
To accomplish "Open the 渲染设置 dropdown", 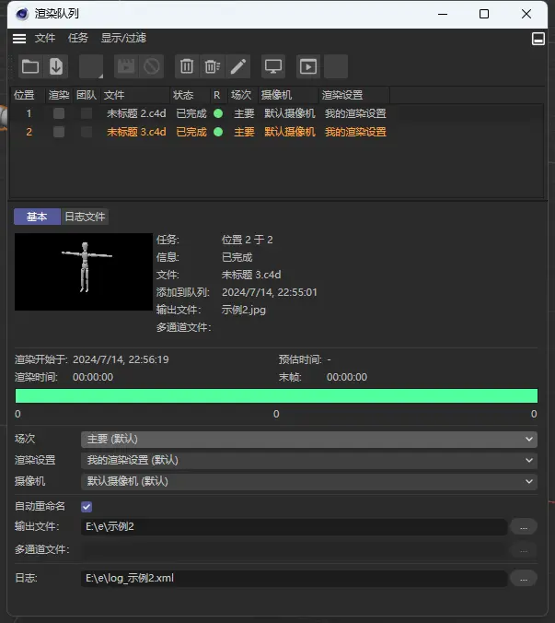I will pyautogui.click(x=308, y=460).
